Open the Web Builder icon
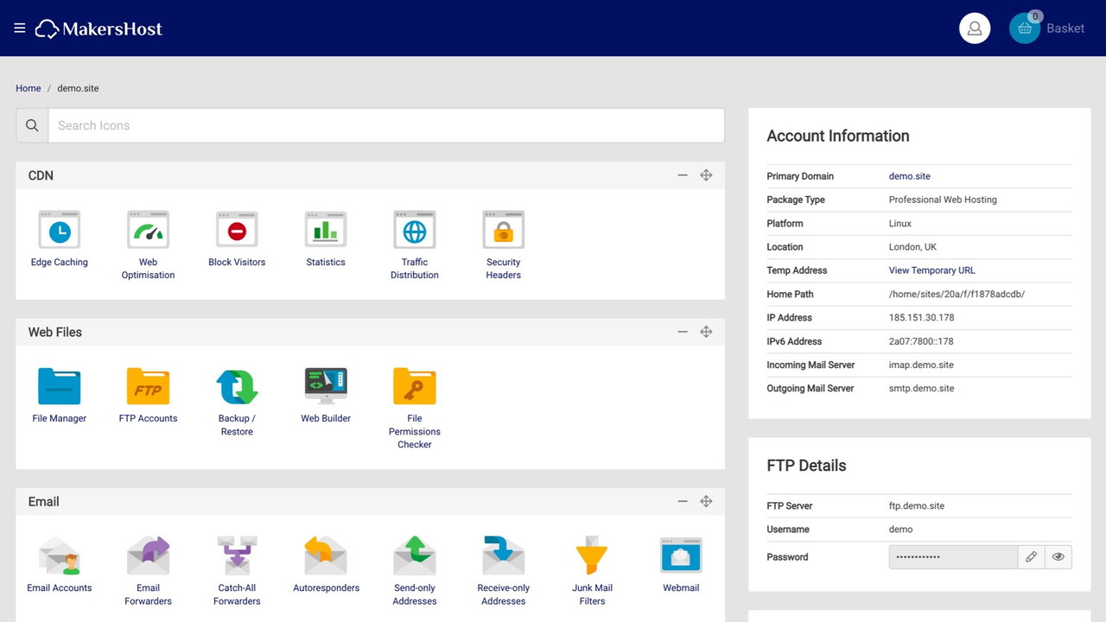Screen dimensions: 1106x622 [326, 387]
